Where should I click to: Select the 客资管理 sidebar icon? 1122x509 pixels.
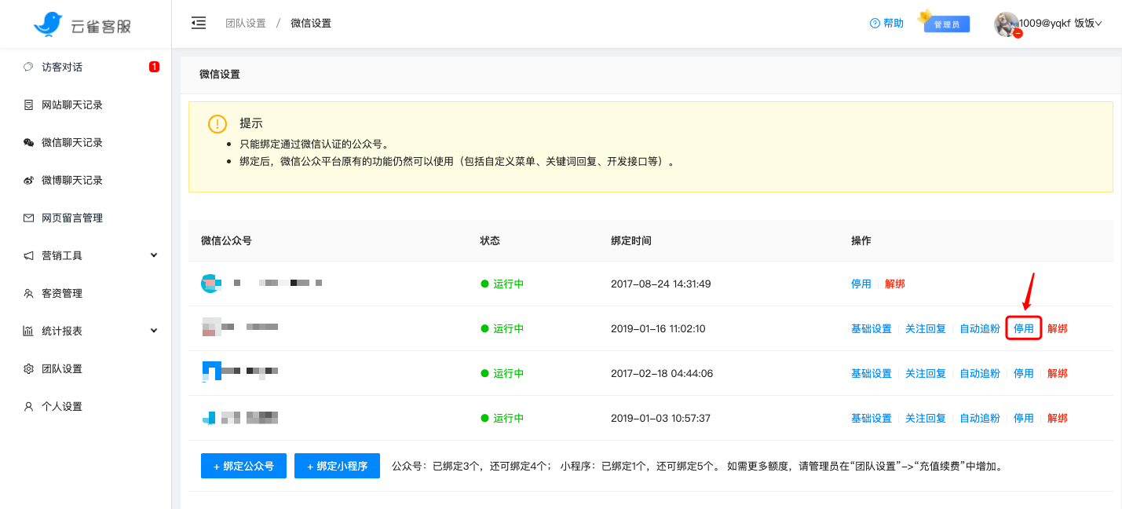[x=29, y=292]
